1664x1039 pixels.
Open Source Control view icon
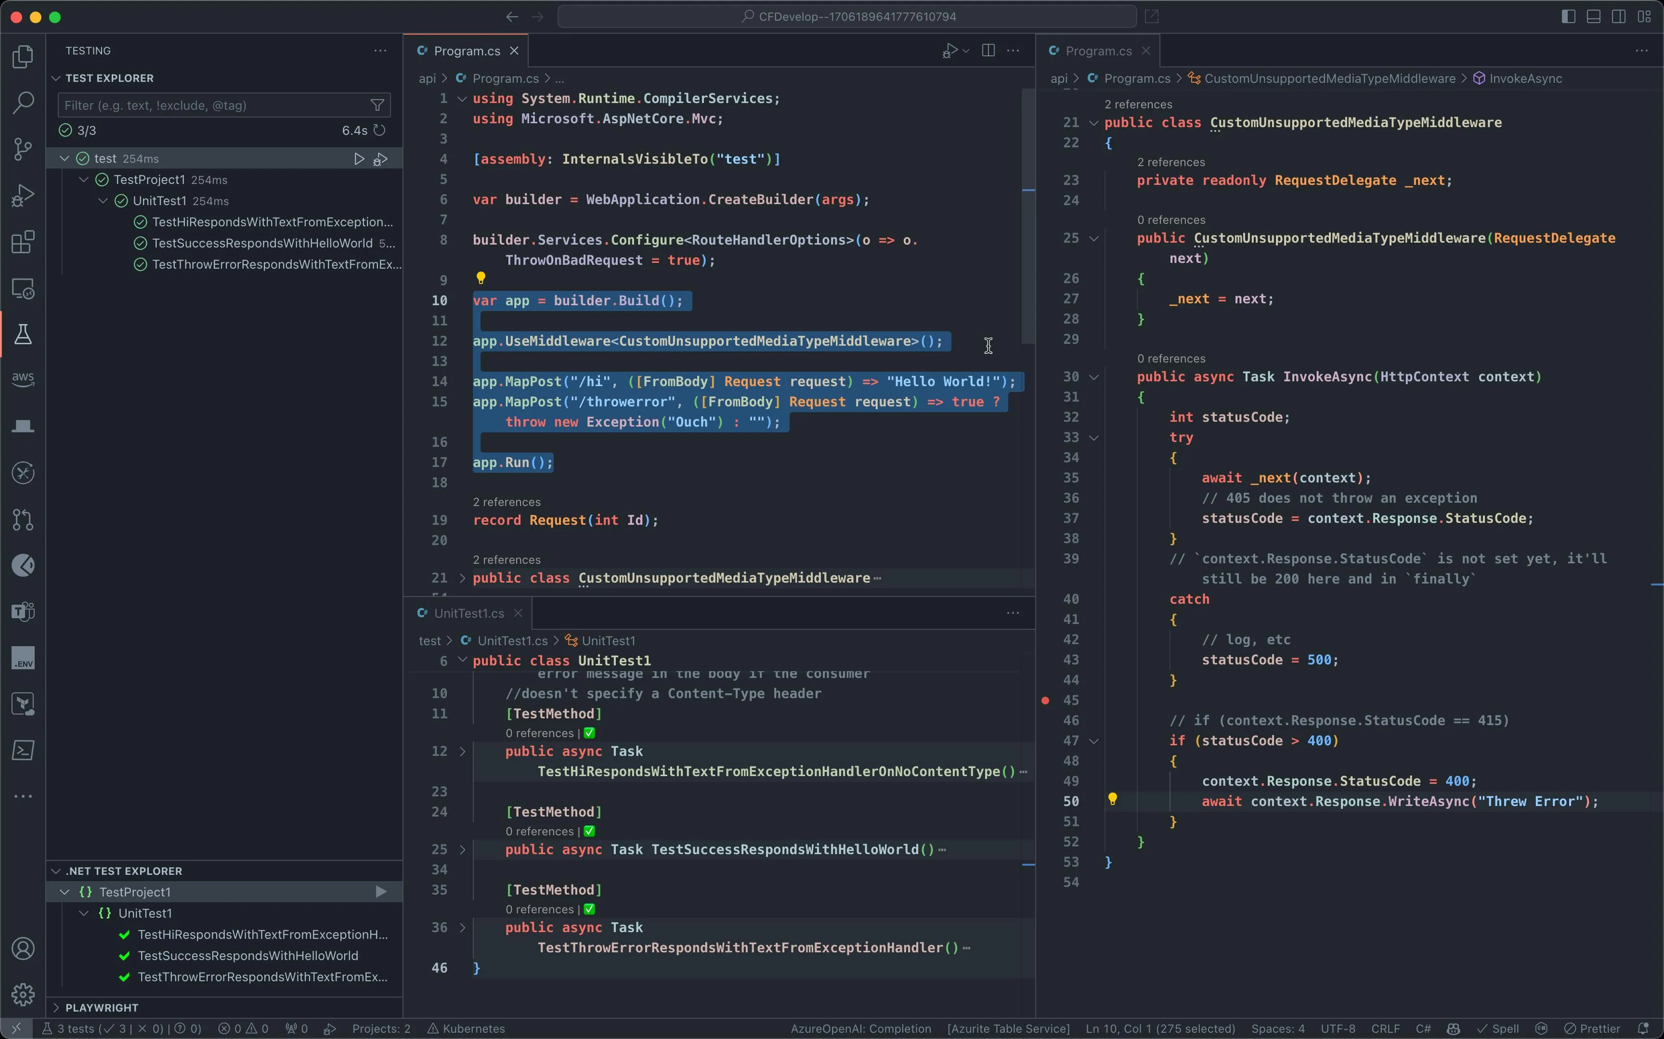(x=23, y=149)
